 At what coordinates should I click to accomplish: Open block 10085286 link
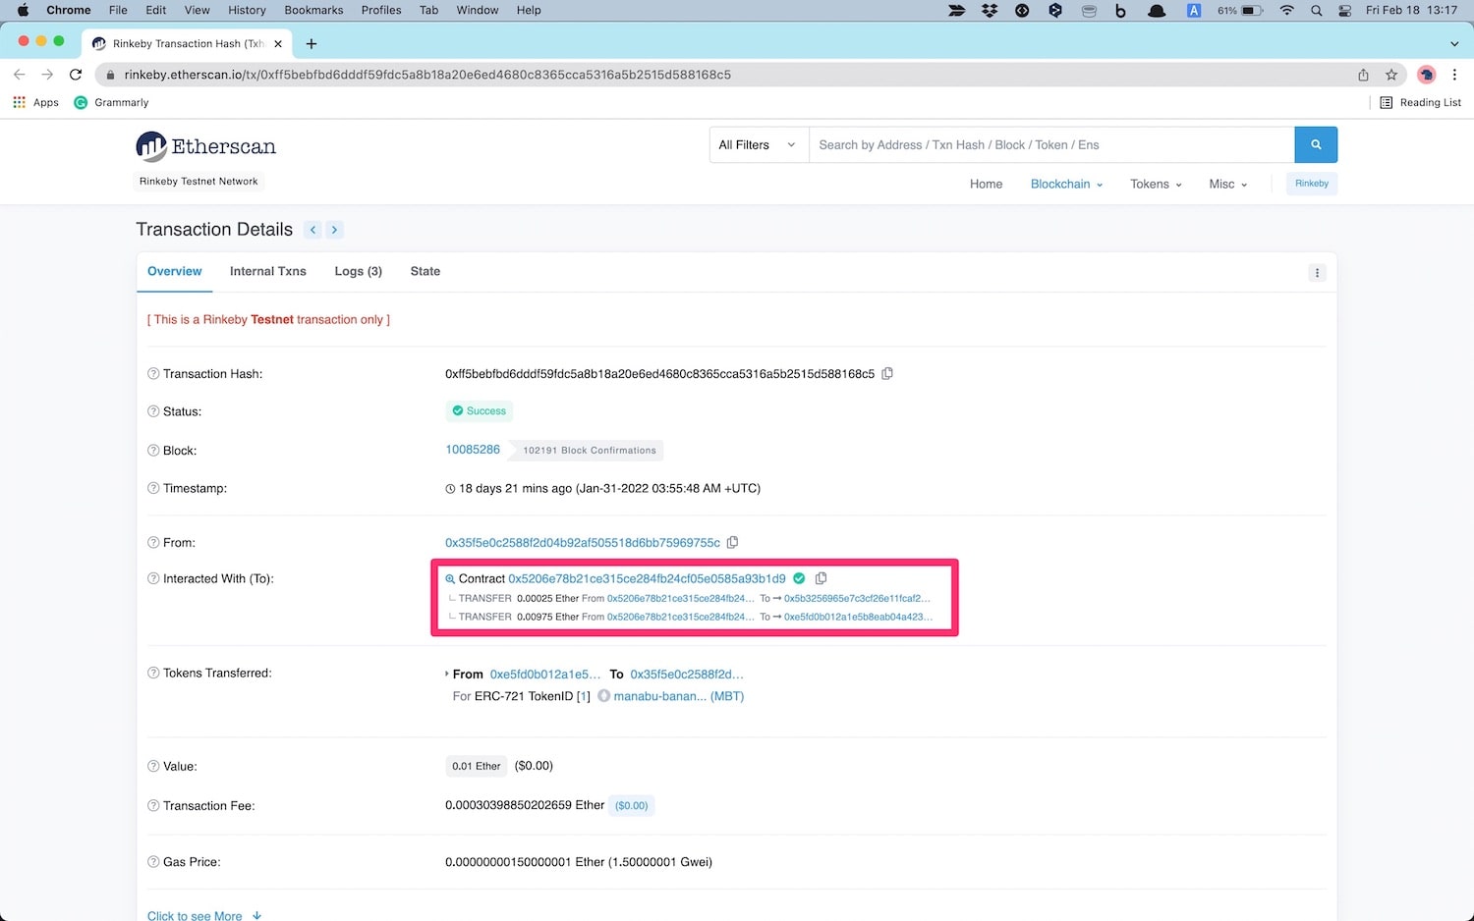473,450
